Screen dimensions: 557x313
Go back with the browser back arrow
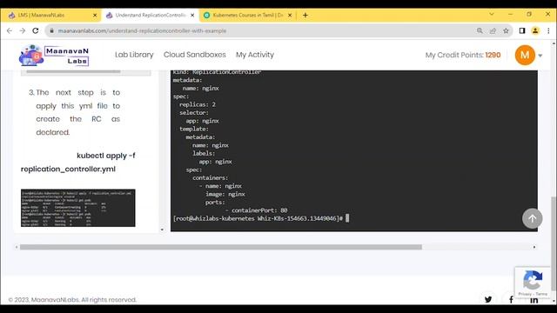click(10, 31)
